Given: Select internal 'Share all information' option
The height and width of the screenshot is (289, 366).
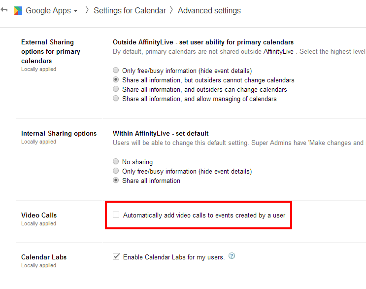Looking at the screenshot, I should point(116,181).
